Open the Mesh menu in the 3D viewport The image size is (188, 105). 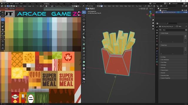coord(117,6)
